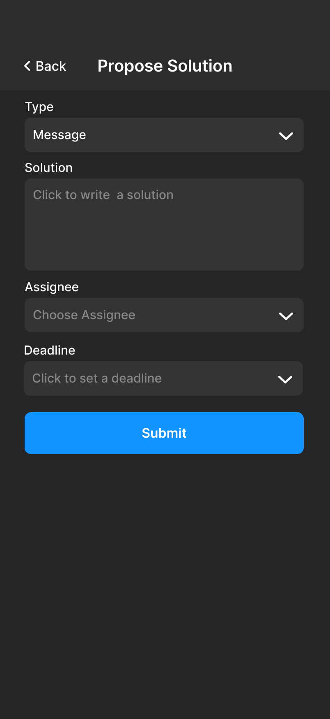The image size is (330, 719).
Task: Open the deadline picker dropdown
Action: tap(163, 378)
